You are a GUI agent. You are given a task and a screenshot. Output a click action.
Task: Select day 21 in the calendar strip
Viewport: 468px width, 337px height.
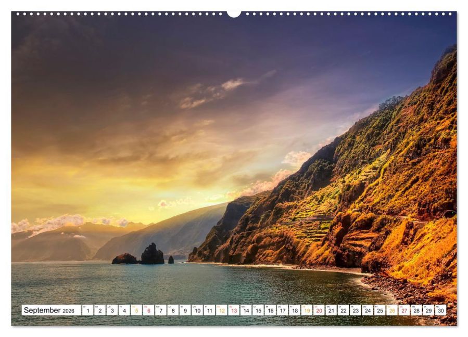331,310
